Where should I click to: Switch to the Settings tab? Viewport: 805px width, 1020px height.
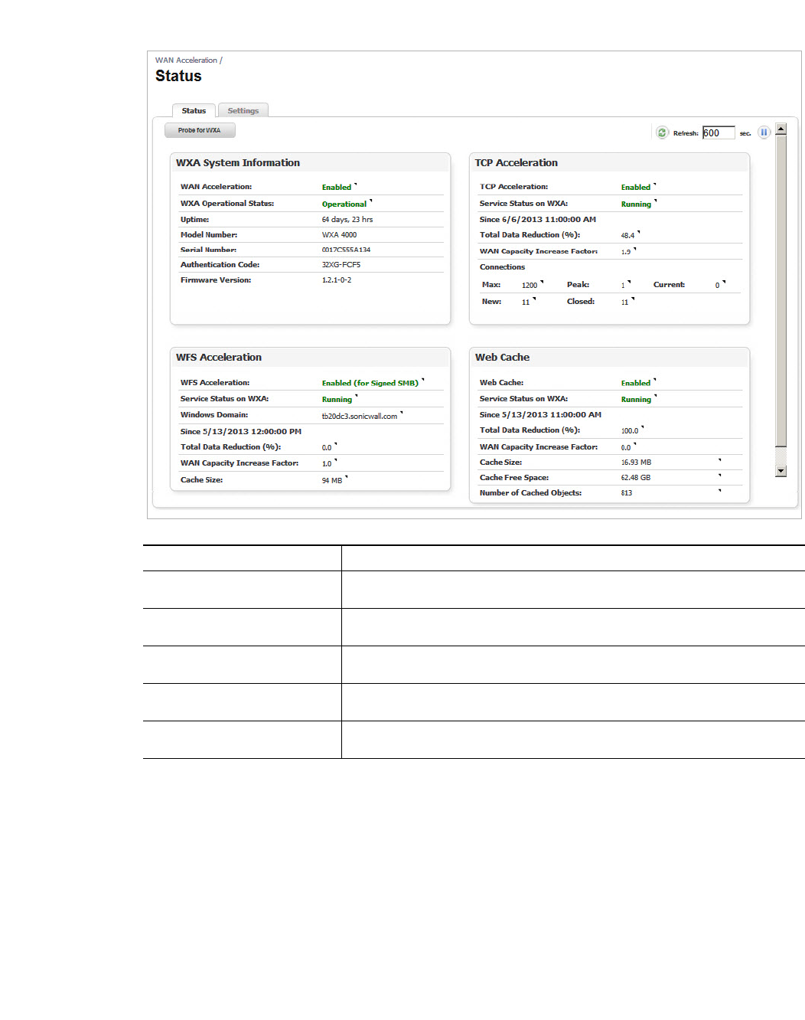click(x=243, y=110)
